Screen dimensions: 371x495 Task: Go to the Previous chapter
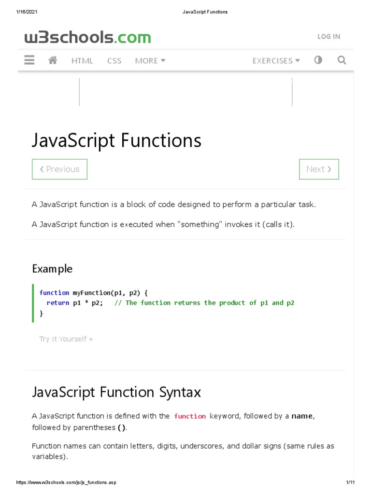(59, 169)
